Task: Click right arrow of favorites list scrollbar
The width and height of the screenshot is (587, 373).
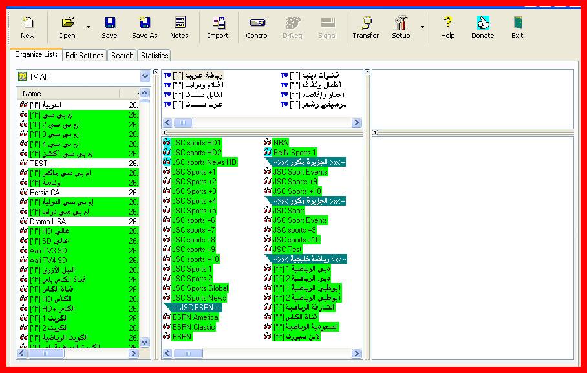Action: click(x=356, y=122)
